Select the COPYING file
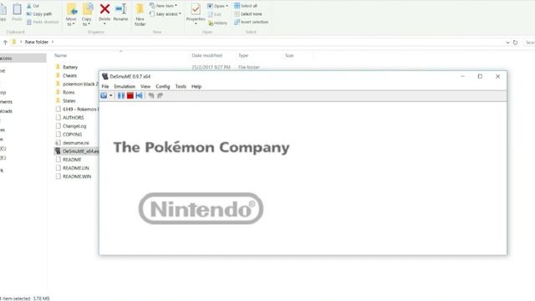The height and width of the screenshot is (301, 535). 73,135
